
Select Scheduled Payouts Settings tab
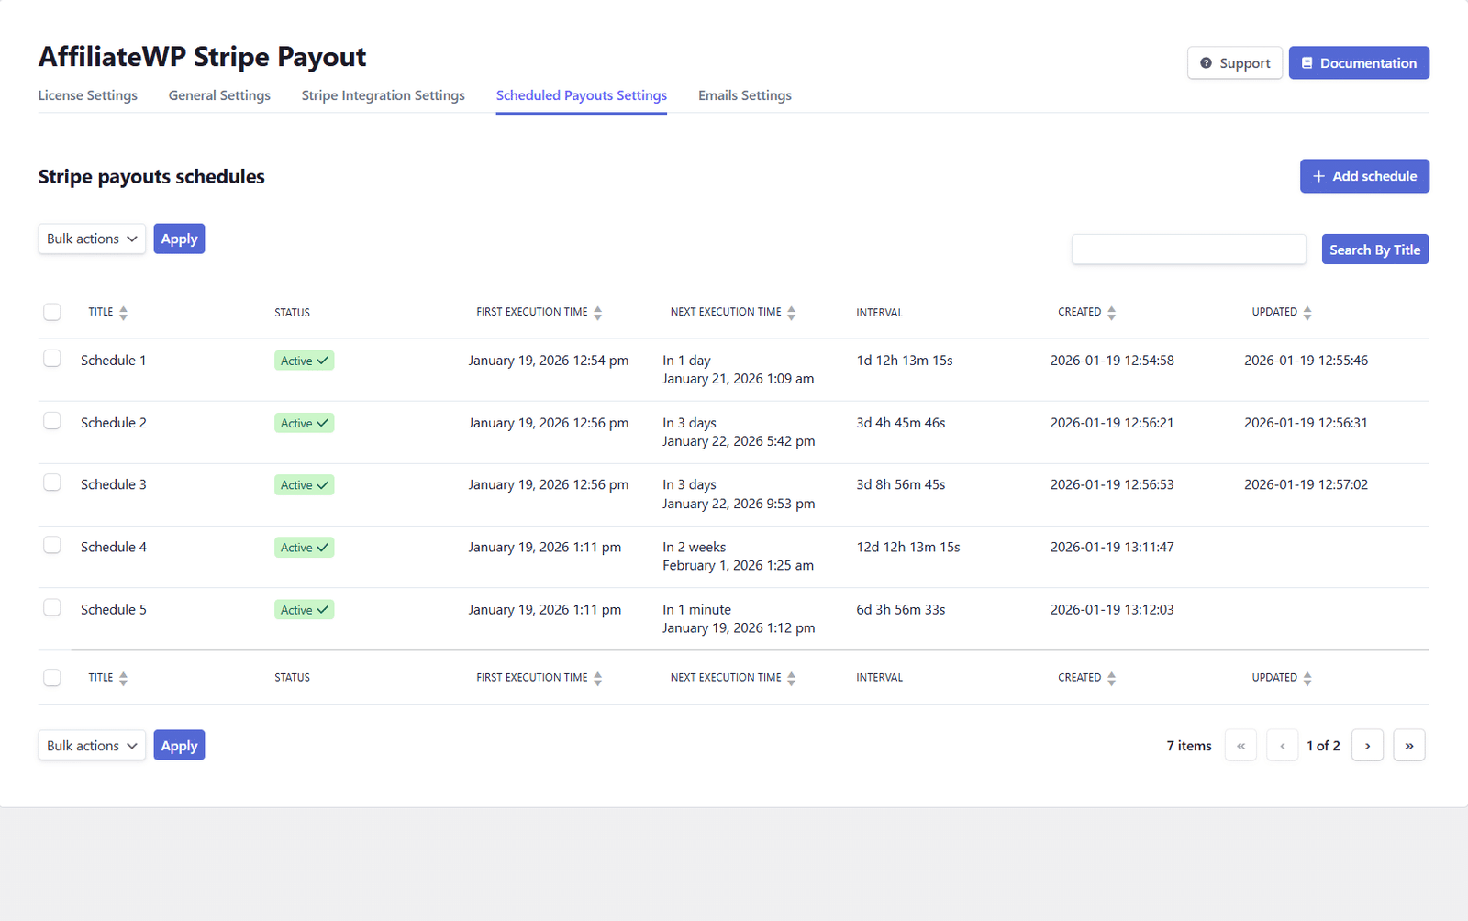pyautogui.click(x=582, y=95)
